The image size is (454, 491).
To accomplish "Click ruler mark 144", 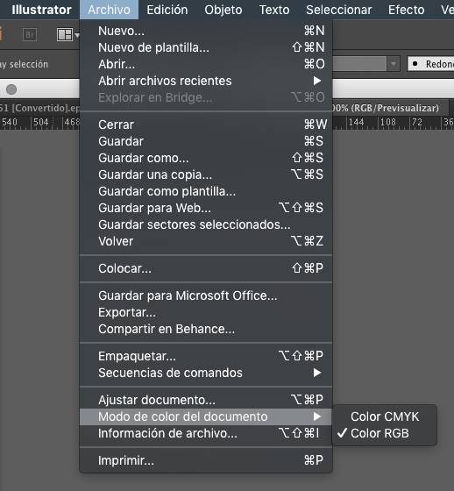I will tap(357, 122).
